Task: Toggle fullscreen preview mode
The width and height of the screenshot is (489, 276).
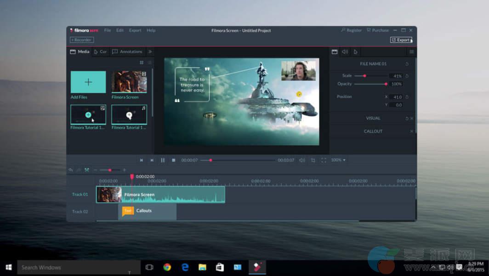Action: click(x=324, y=160)
